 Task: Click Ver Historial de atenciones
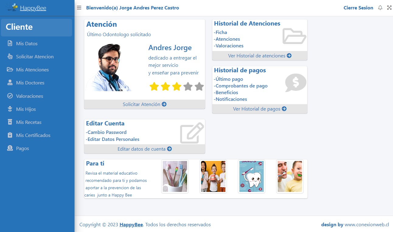click(x=260, y=56)
